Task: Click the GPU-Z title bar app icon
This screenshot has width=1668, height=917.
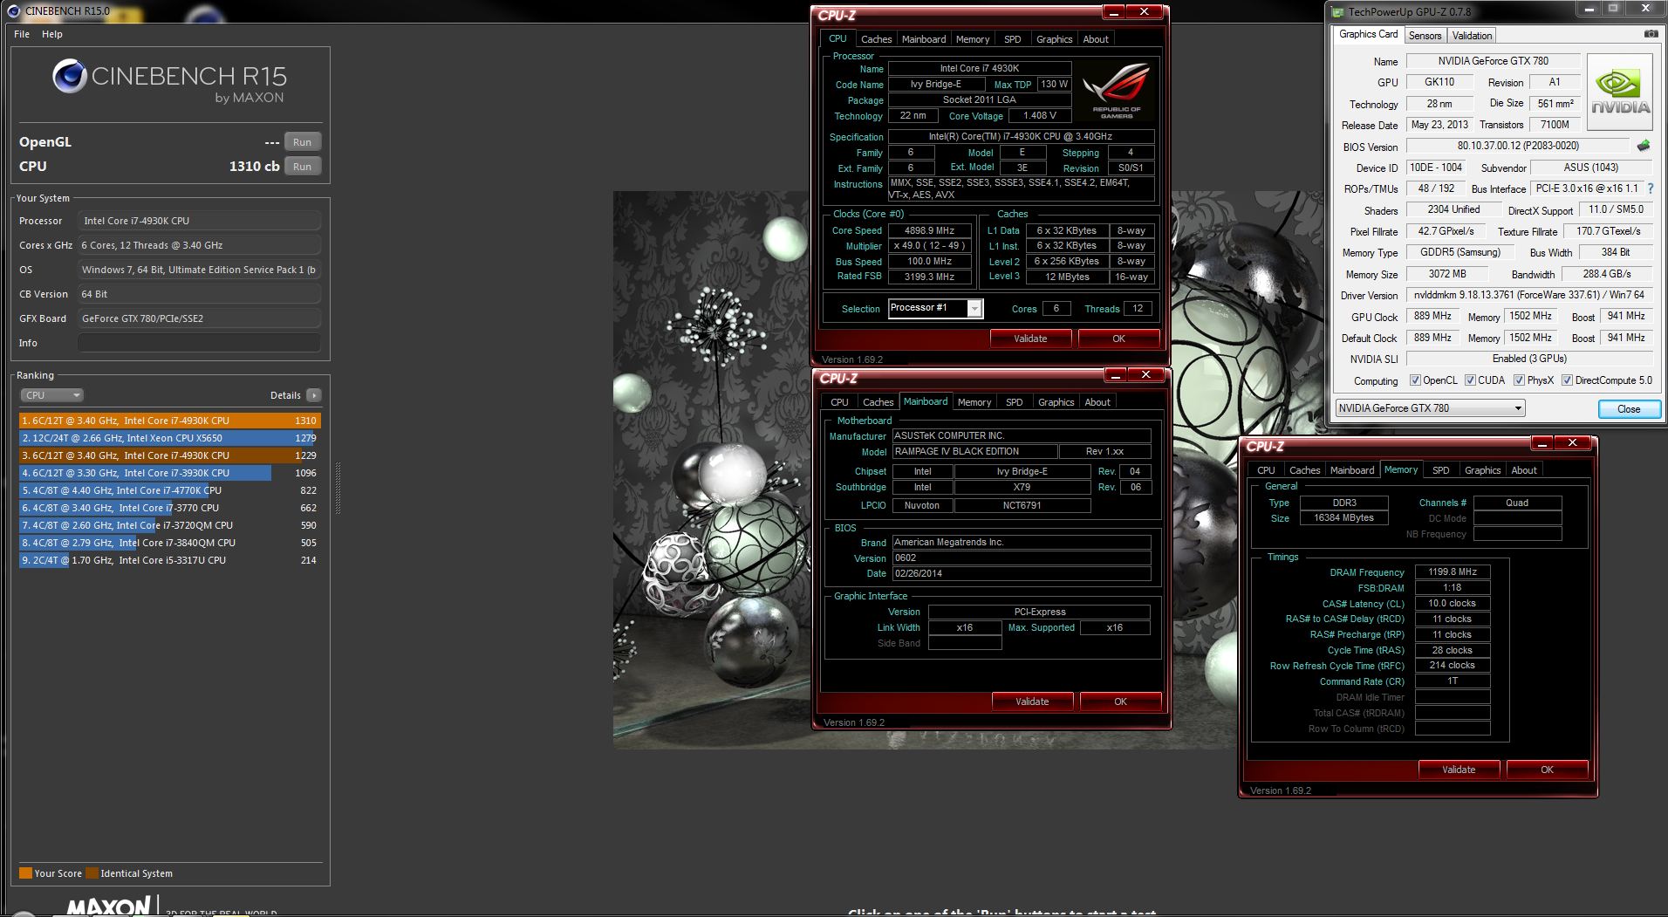Action: click(x=1338, y=11)
